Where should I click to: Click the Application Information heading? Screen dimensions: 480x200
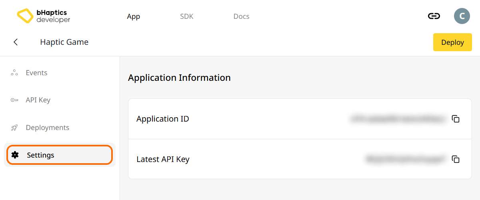pyautogui.click(x=179, y=78)
